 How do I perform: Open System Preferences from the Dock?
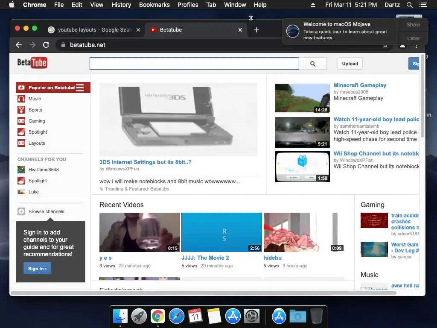pyautogui.click(x=252, y=316)
